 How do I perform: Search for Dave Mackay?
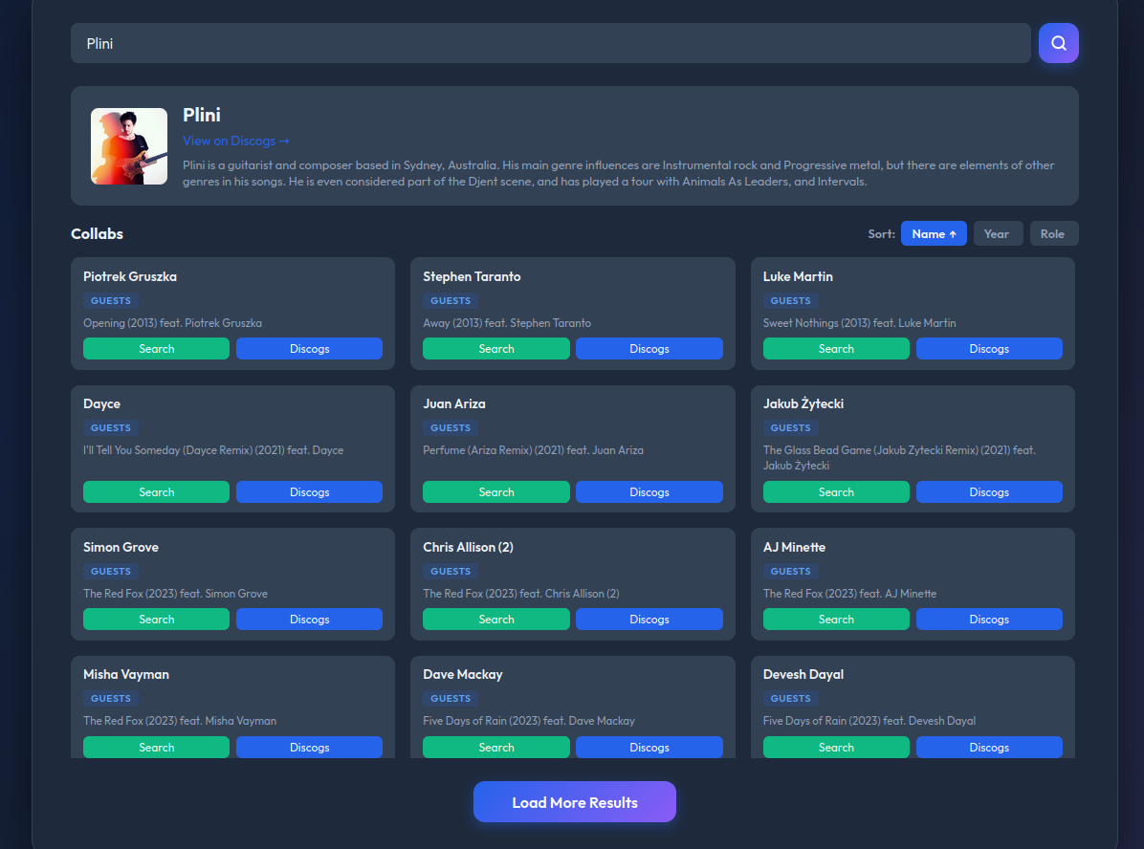click(495, 747)
